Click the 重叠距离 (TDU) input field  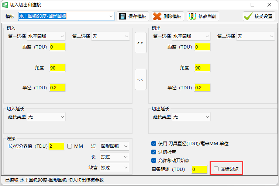point(199,169)
